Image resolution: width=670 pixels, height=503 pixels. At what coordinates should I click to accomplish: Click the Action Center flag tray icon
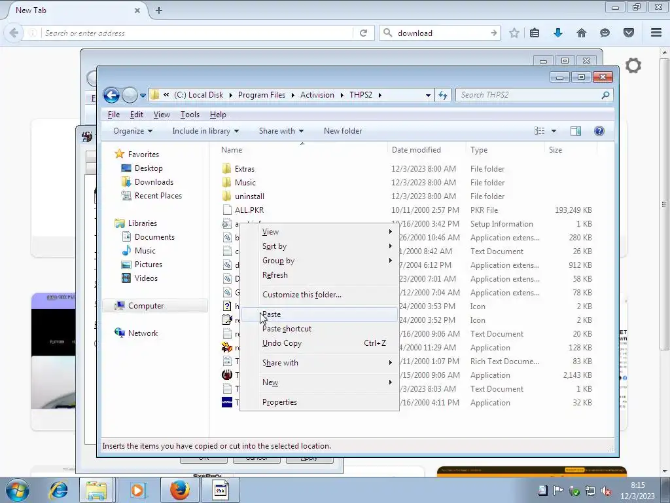coord(558,491)
